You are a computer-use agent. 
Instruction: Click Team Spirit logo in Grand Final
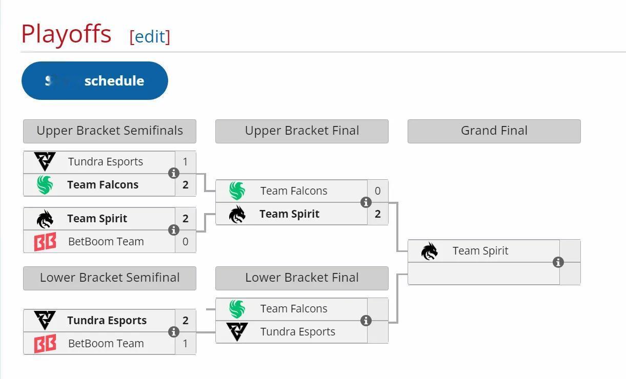tap(429, 251)
